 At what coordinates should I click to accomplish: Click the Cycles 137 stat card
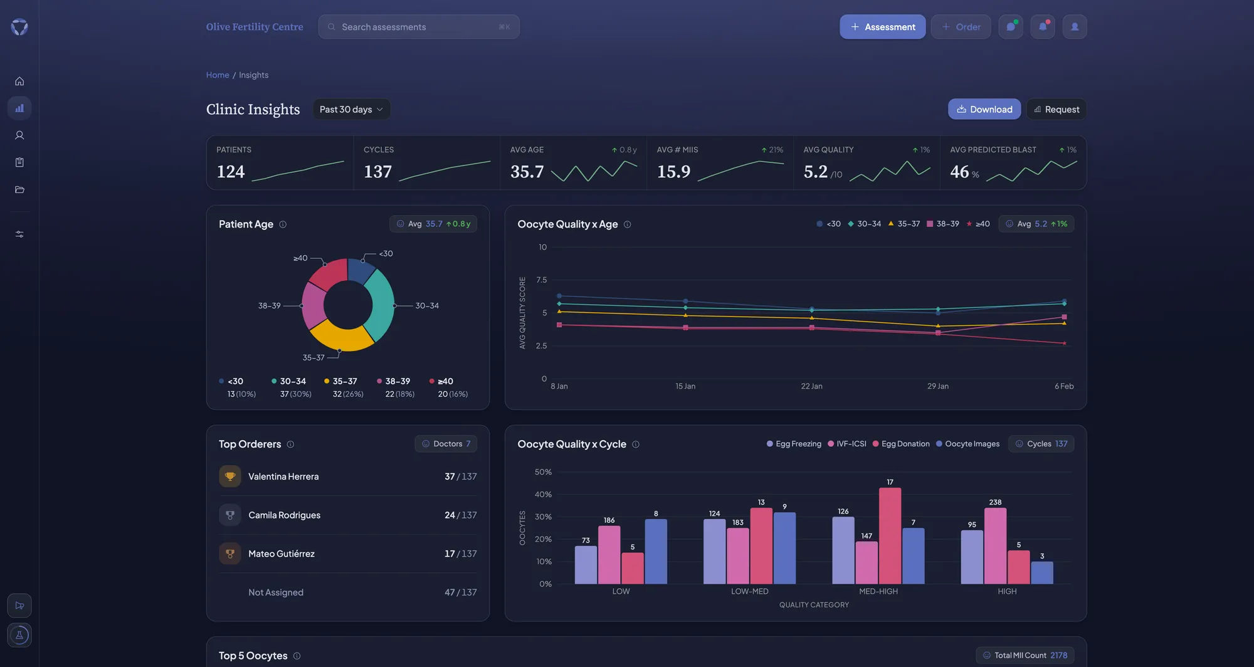coord(426,163)
